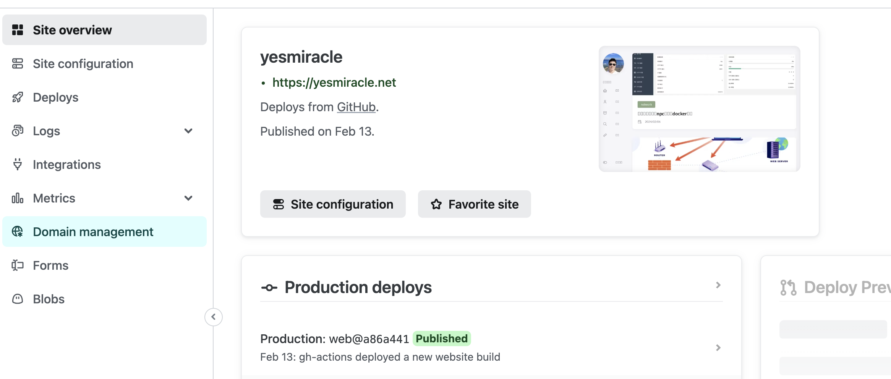Click the Blobs icon in sidebar
The image size is (891, 379).
[x=18, y=299]
